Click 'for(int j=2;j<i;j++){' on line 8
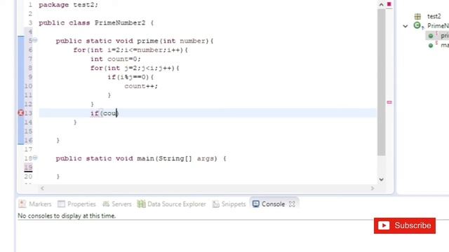 click(135, 68)
